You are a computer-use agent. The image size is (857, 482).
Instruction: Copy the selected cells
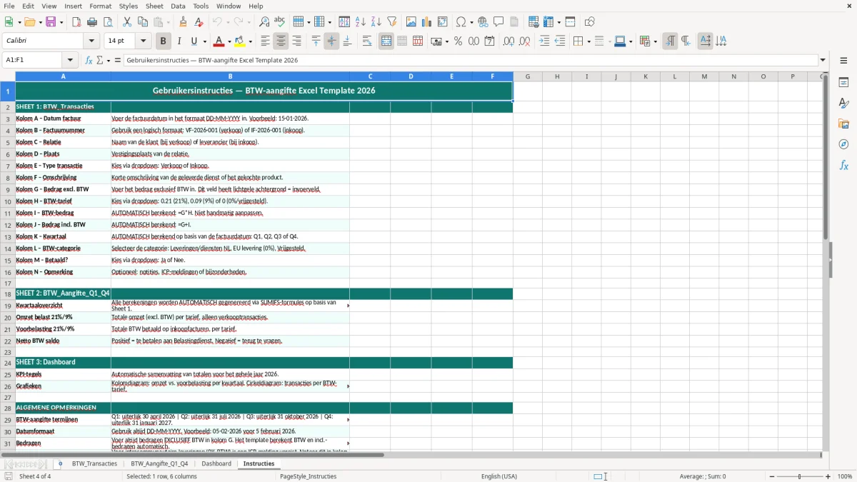pos(143,22)
